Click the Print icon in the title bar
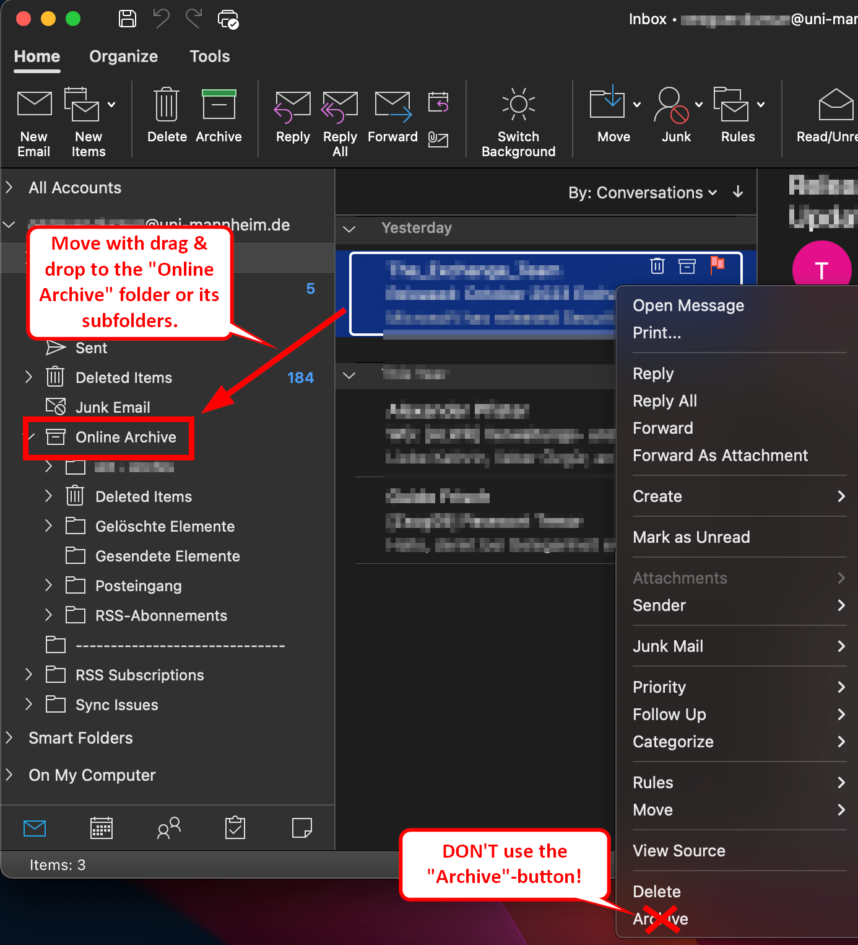The image size is (858, 945). pos(228,19)
